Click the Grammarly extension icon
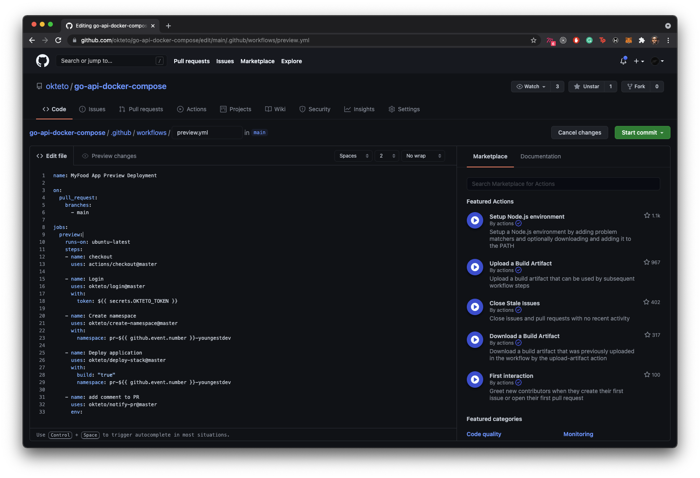The image size is (700, 478). coord(589,40)
